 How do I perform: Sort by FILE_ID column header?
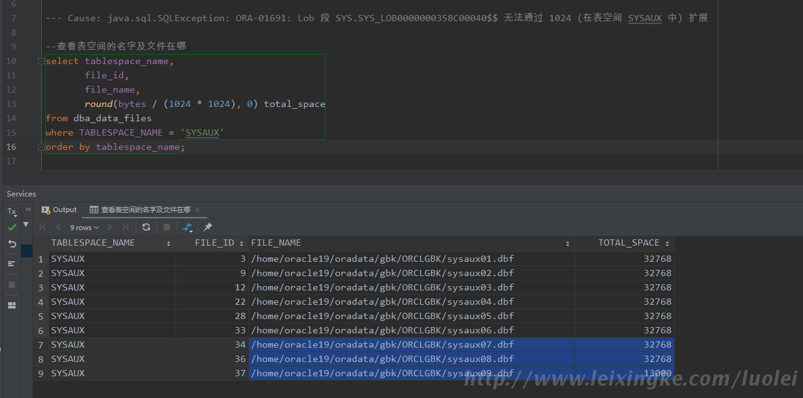tap(214, 243)
